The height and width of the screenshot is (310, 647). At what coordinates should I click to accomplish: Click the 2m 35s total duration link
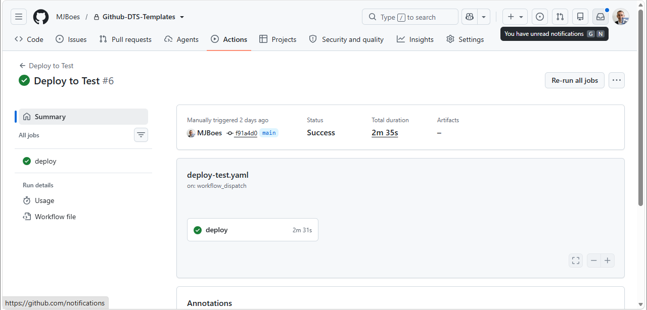[x=385, y=133]
